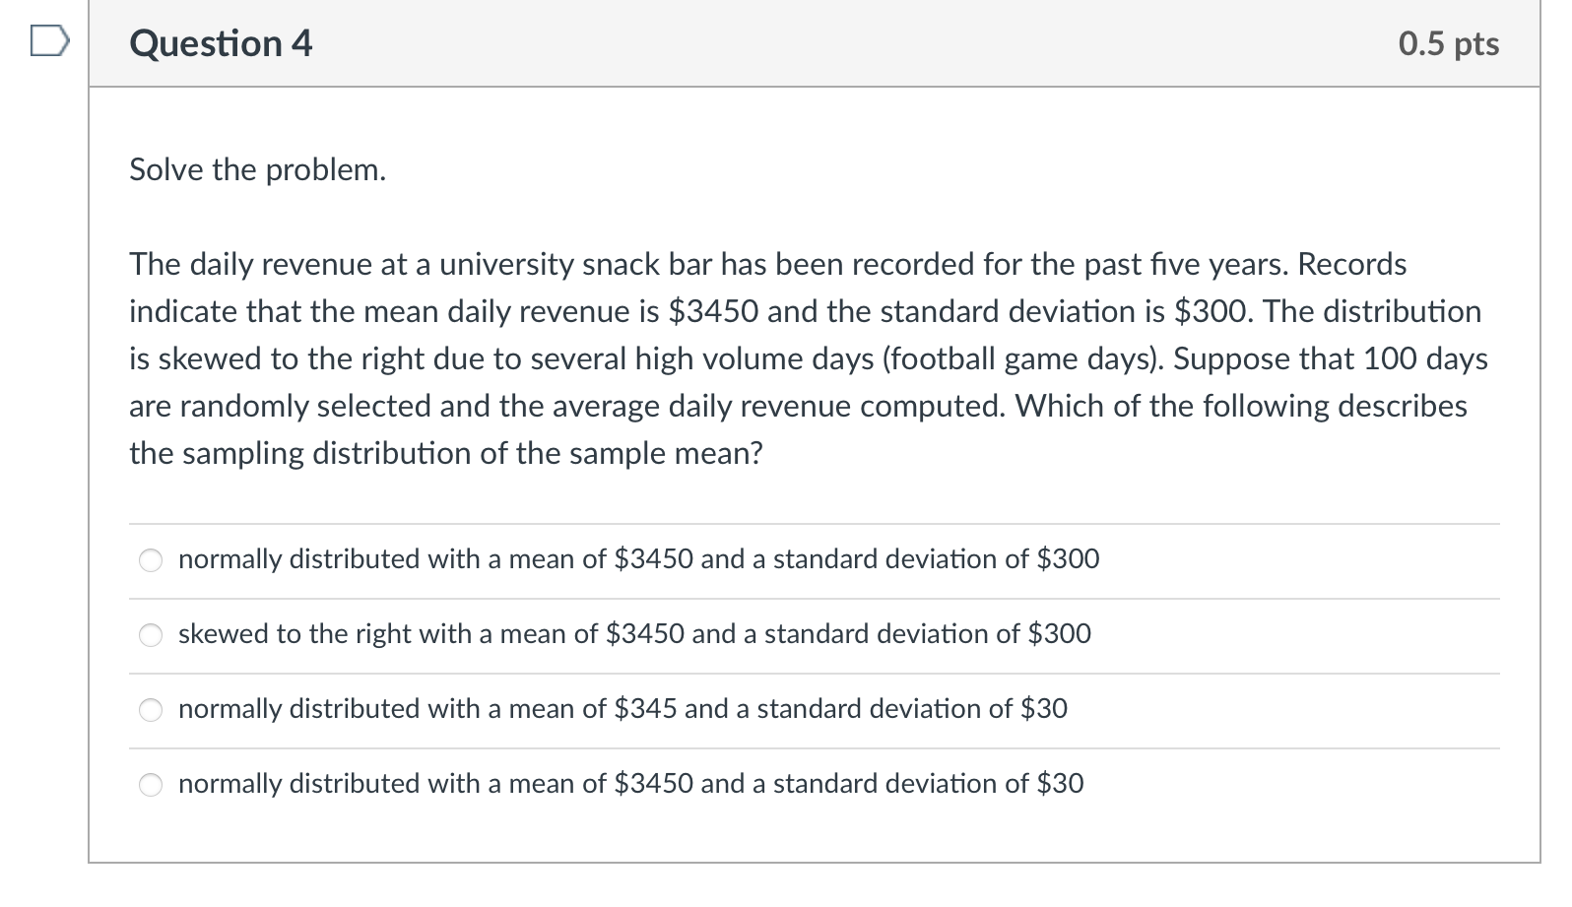Click the 'Solve the problem.' text
1572x907 pixels.
coord(258,169)
